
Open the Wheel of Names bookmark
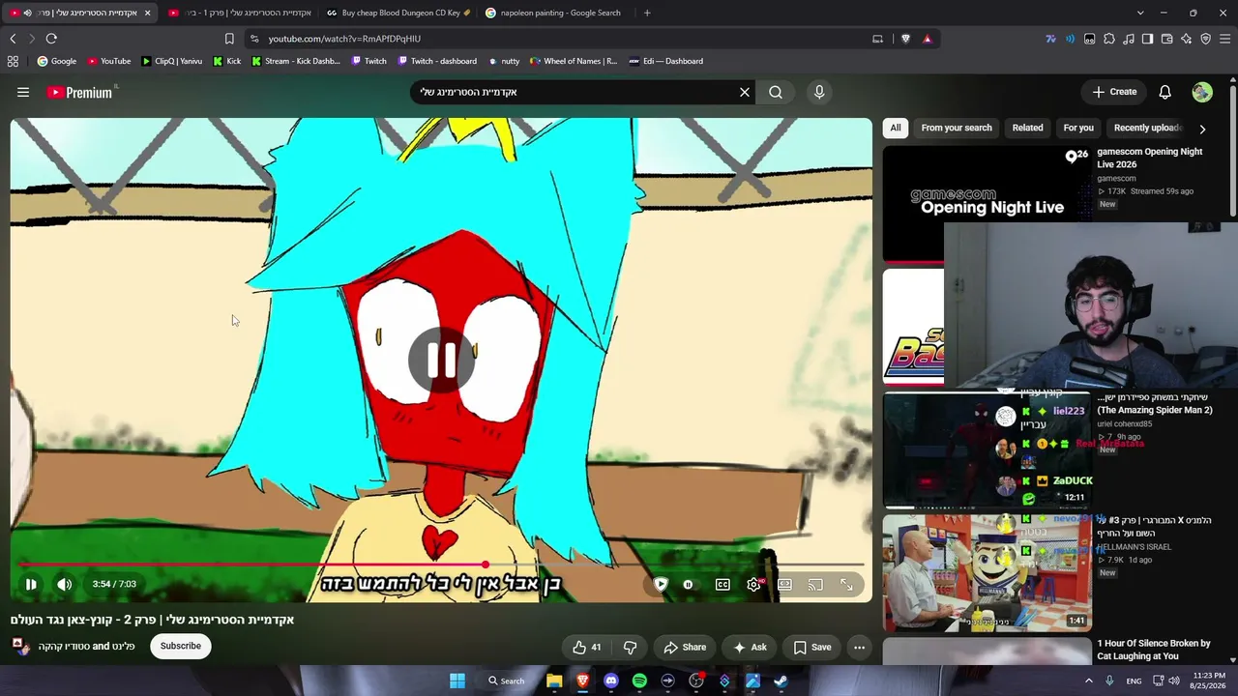point(573,61)
